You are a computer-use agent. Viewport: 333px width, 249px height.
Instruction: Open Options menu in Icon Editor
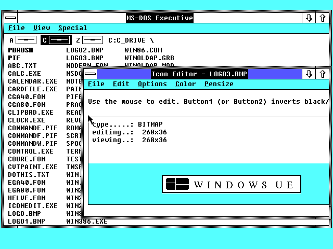click(152, 84)
